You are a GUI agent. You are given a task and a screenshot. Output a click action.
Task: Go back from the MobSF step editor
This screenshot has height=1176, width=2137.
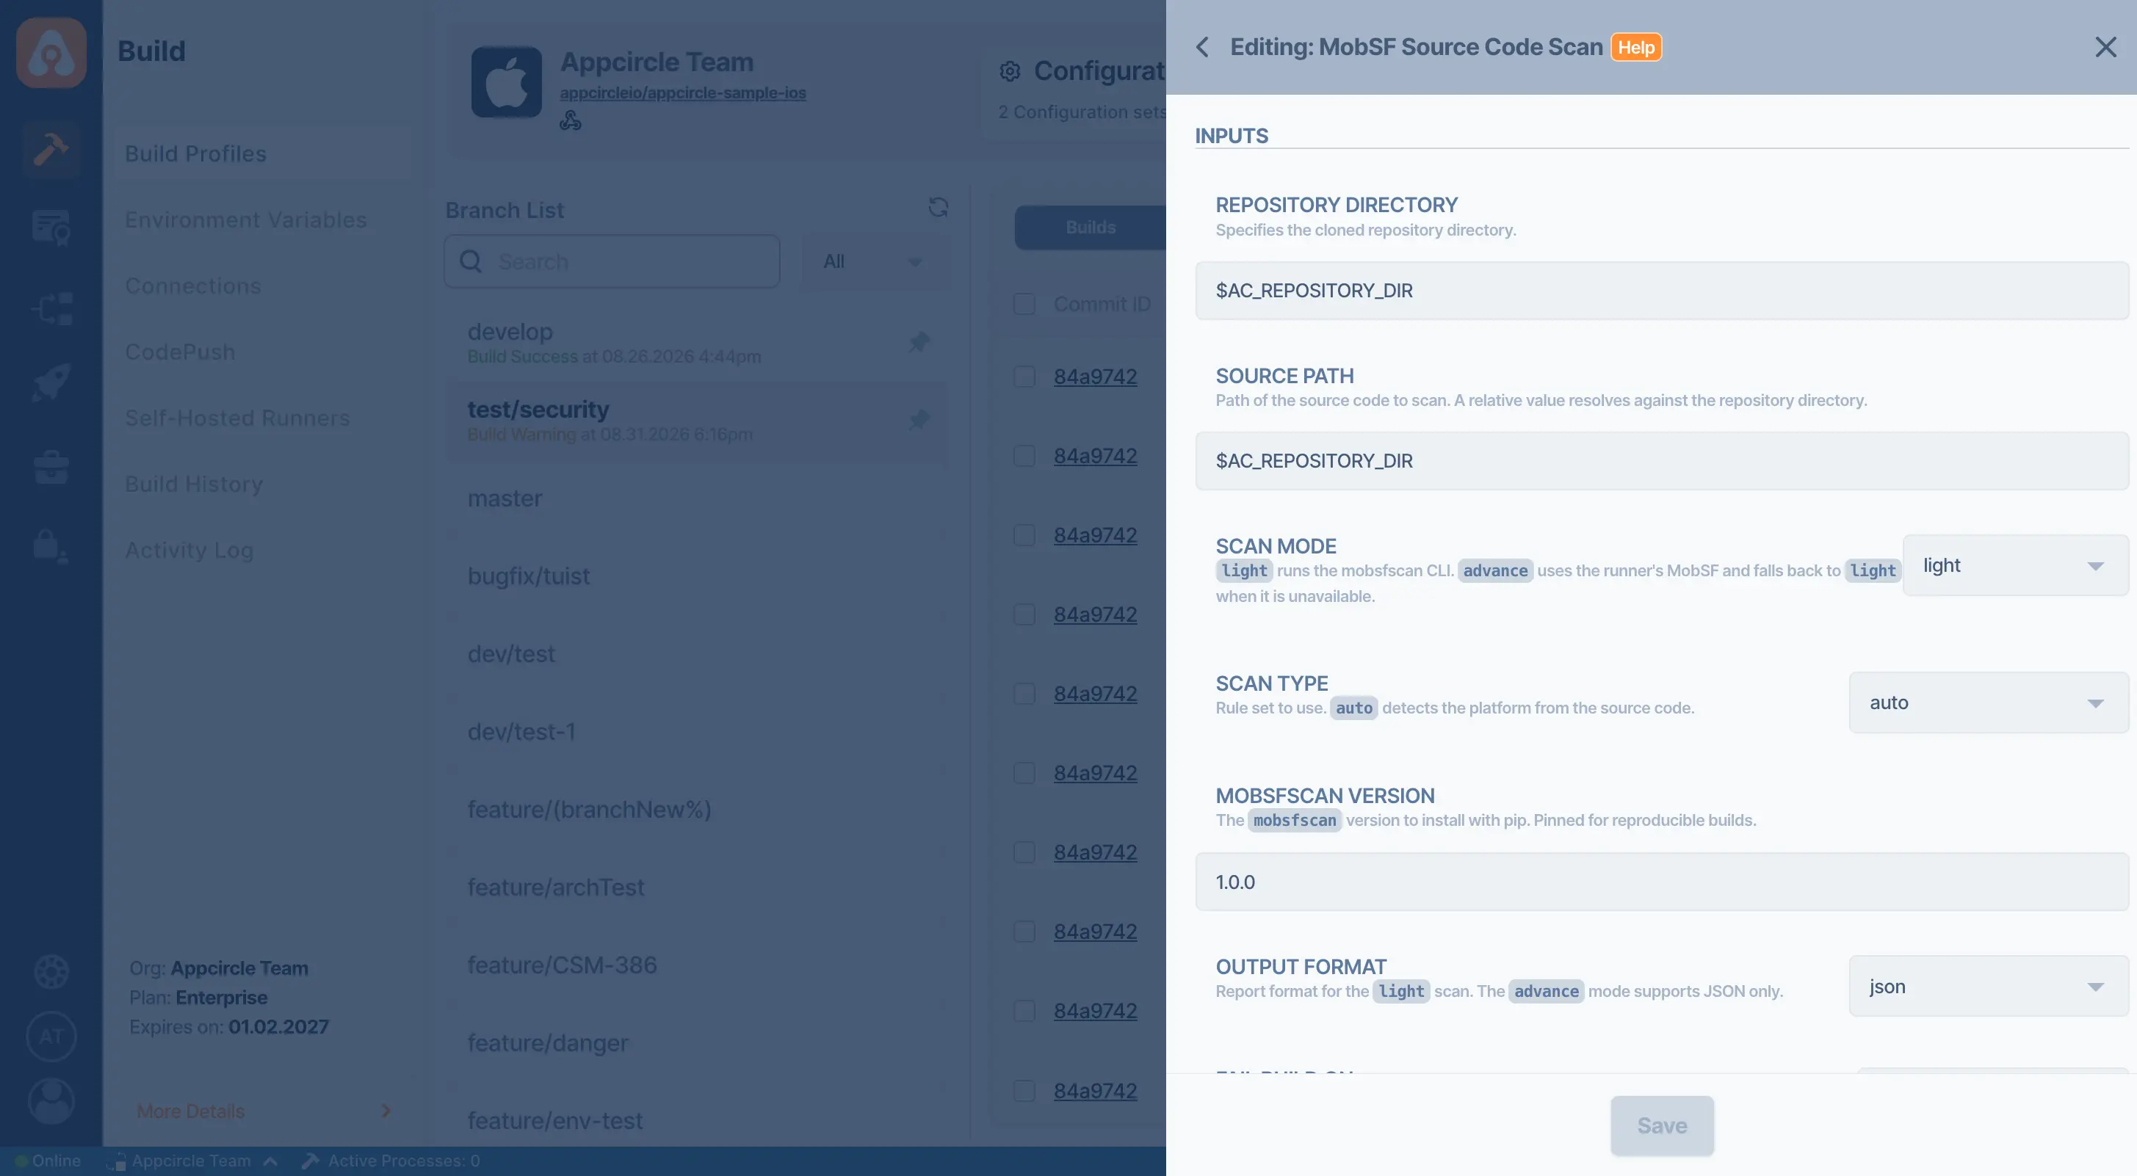(1202, 47)
